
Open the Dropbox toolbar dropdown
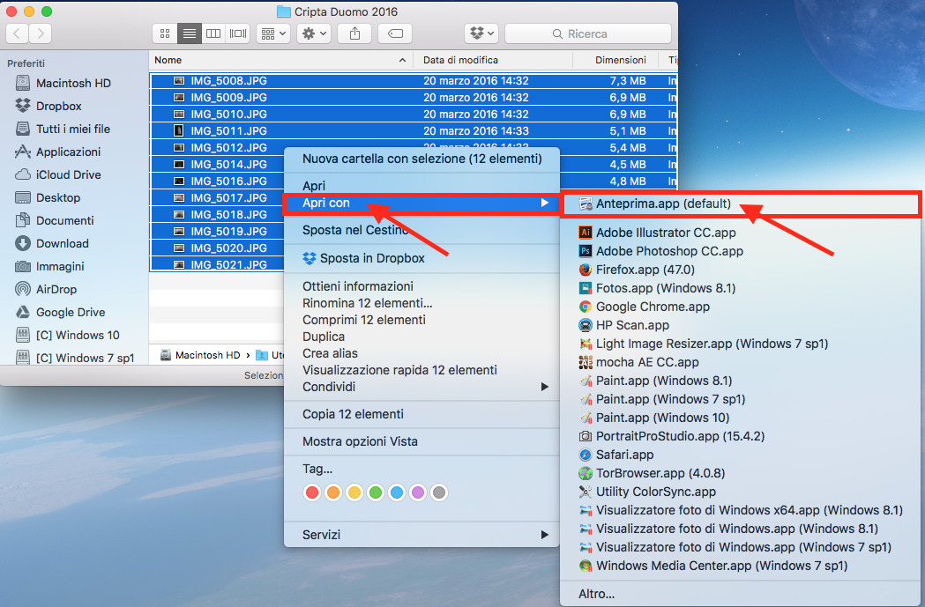(482, 33)
